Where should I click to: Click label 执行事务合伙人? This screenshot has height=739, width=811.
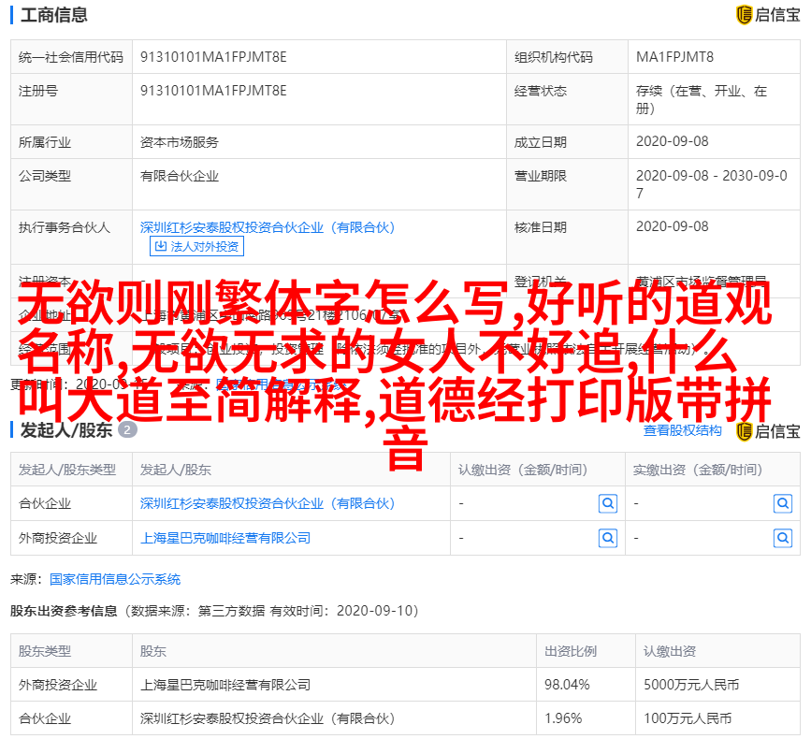pos(65,227)
